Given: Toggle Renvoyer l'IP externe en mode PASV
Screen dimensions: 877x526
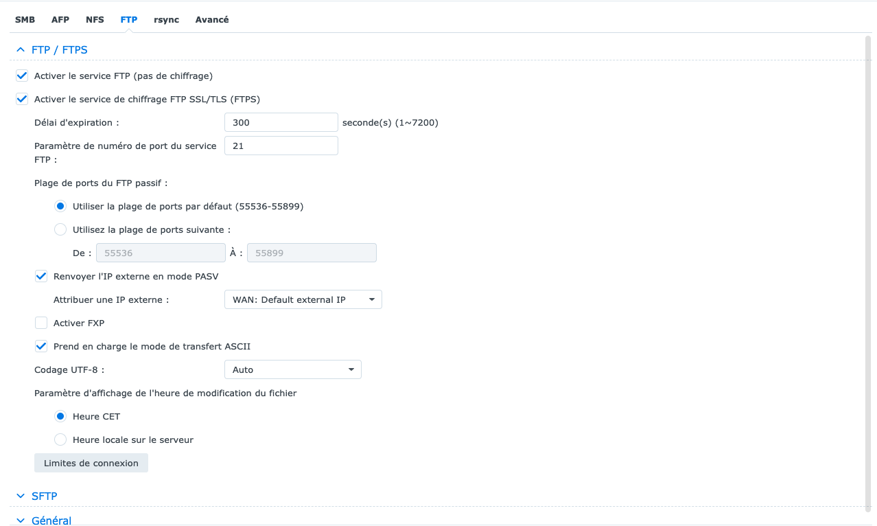Looking at the screenshot, I should [x=41, y=276].
